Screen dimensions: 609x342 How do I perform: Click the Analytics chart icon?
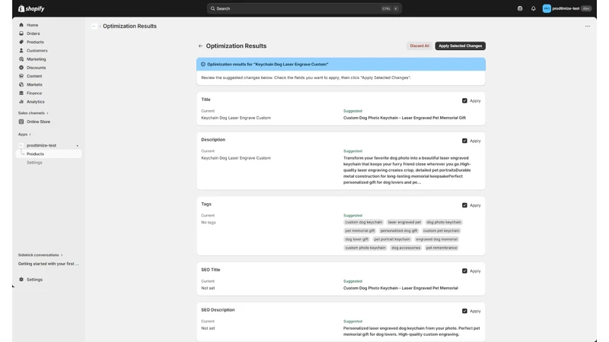click(21, 102)
